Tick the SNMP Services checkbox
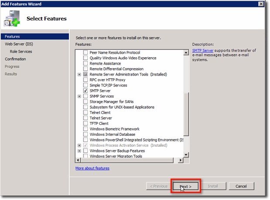The height and width of the screenshot is (200, 270). [x=85, y=96]
